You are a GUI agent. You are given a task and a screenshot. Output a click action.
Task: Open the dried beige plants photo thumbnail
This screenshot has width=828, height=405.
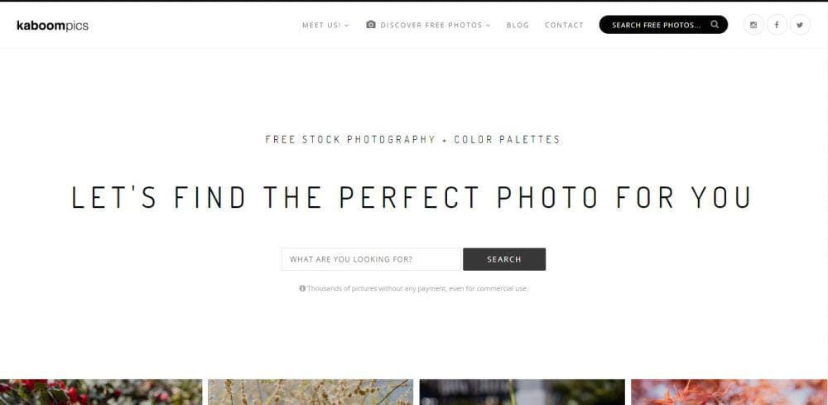[310, 392]
